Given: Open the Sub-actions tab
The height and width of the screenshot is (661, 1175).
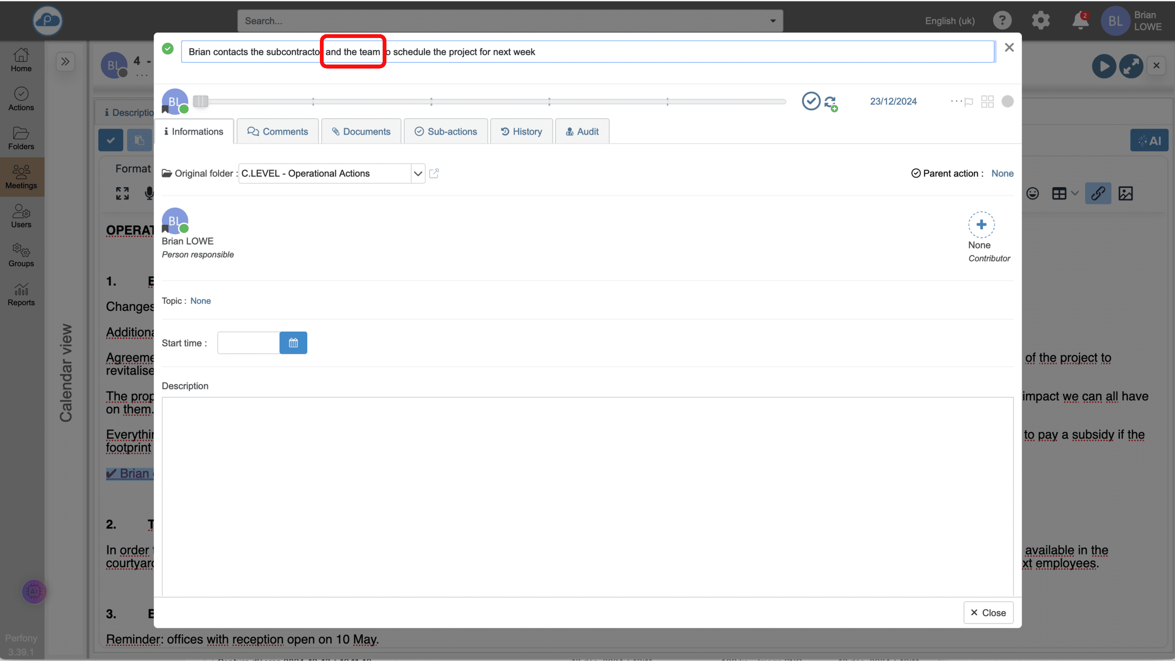Looking at the screenshot, I should (445, 131).
